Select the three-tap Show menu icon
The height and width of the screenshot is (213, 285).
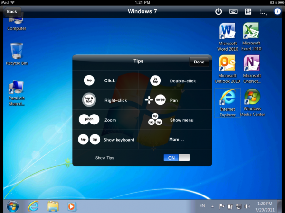point(155,119)
